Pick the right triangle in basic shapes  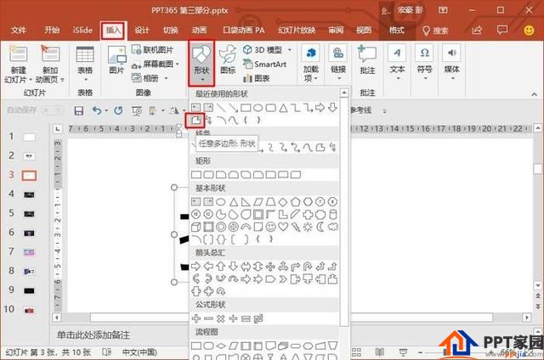[x=246, y=202]
